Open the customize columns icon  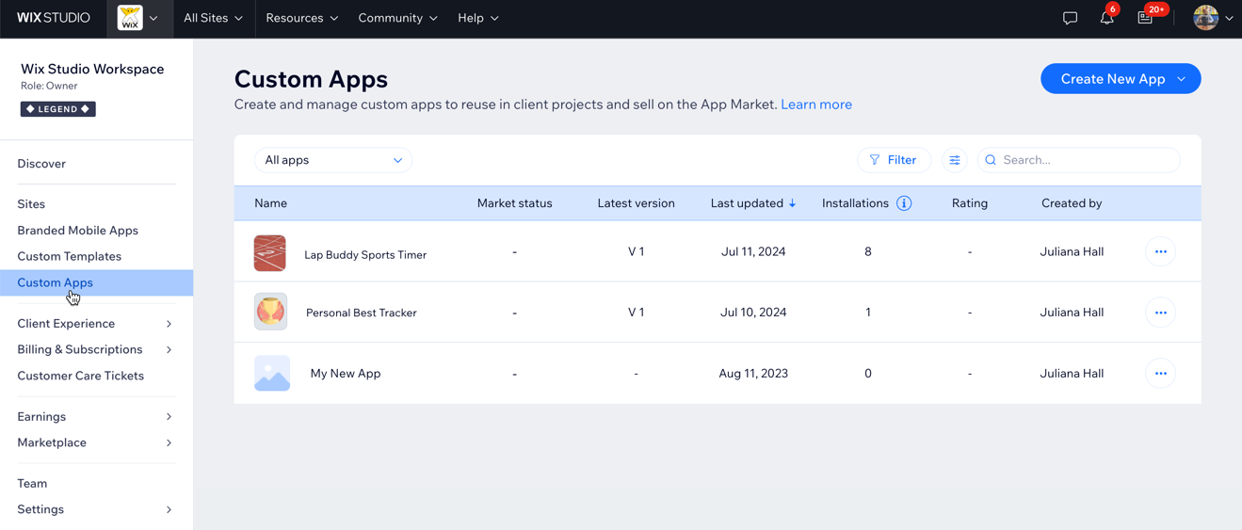tap(955, 160)
